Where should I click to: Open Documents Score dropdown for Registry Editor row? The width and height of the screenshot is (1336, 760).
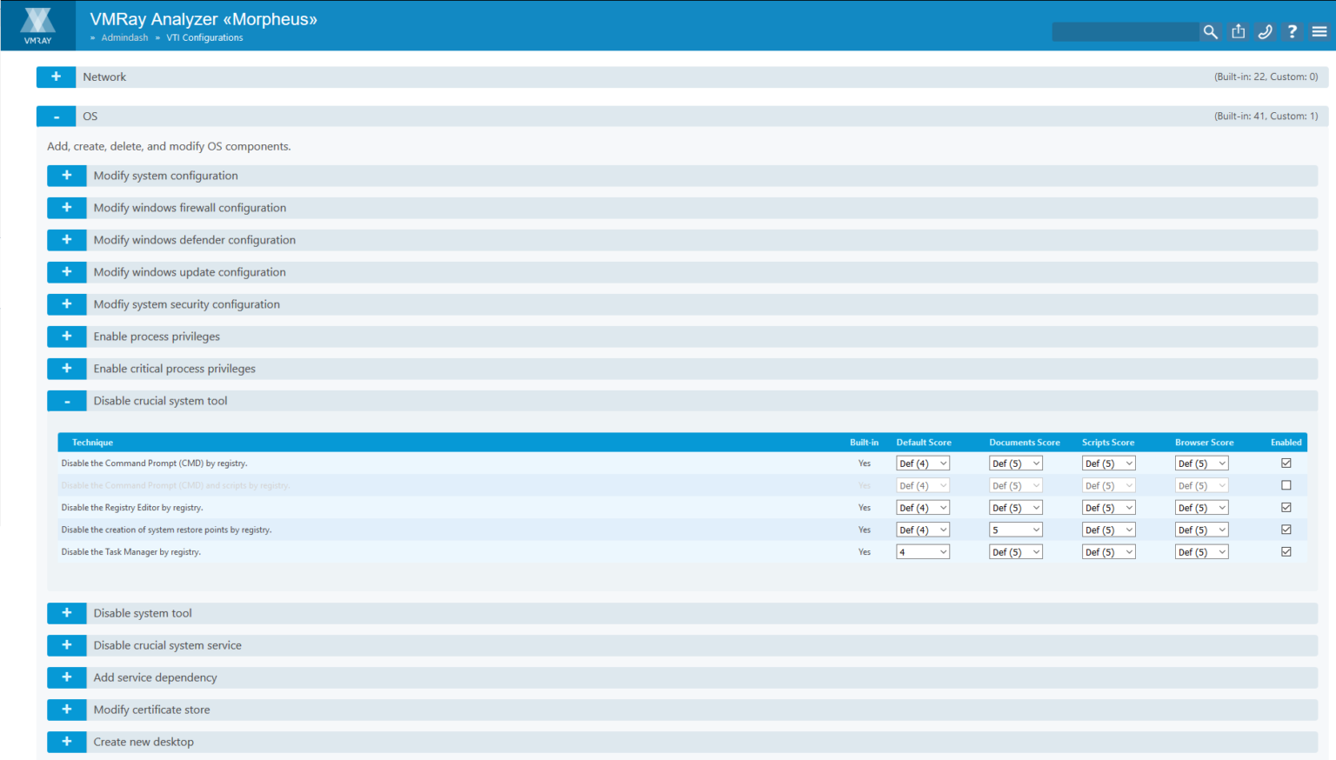click(1015, 507)
